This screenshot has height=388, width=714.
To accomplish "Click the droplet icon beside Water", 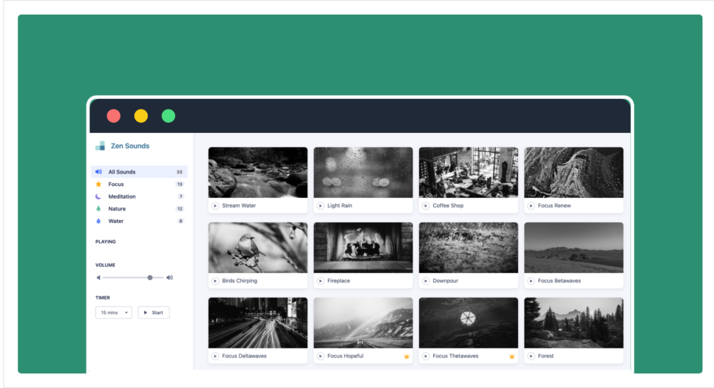I will (x=98, y=221).
